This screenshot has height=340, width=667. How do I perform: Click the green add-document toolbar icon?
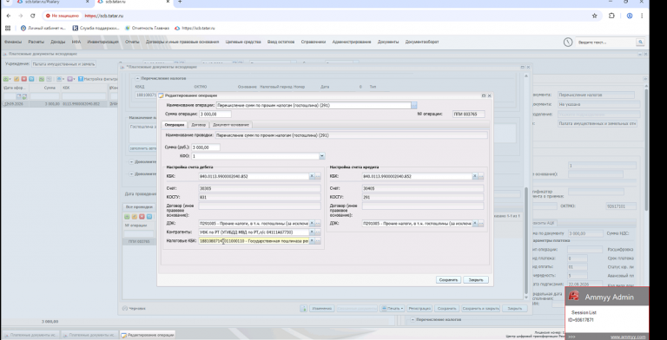pos(6,79)
